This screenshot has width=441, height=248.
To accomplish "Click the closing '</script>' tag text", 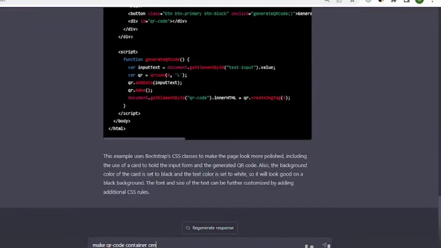I will click(x=129, y=113).
